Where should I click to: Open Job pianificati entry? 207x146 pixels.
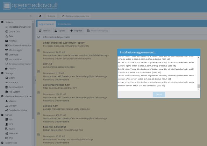point(14,59)
